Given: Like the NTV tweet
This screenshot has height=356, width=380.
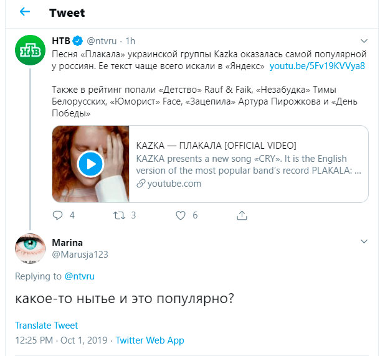Looking at the screenshot, I should [181, 215].
